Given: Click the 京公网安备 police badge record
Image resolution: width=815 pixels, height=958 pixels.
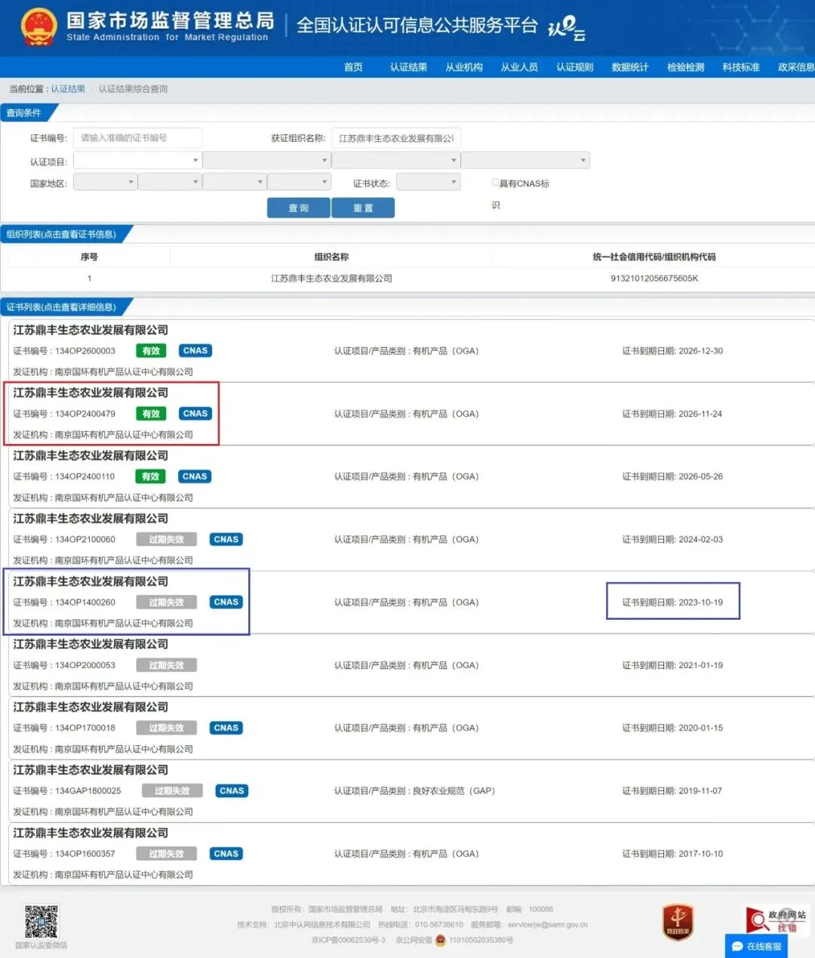Looking at the screenshot, I should 454,940.
